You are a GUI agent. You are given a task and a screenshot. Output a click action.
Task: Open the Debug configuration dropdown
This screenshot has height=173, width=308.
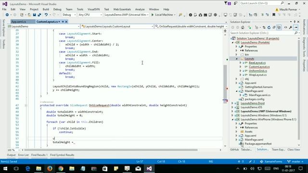[69, 15]
